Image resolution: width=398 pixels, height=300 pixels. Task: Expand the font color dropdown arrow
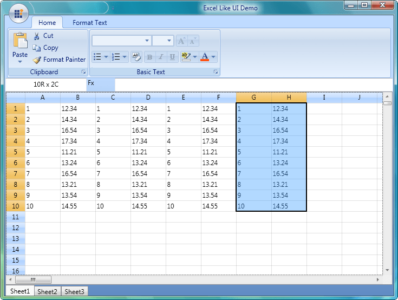click(x=213, y=57)
